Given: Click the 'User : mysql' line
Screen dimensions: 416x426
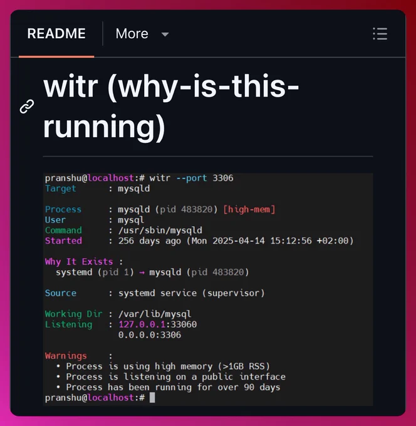Looking at the screenshot, I should click(94, 220).
